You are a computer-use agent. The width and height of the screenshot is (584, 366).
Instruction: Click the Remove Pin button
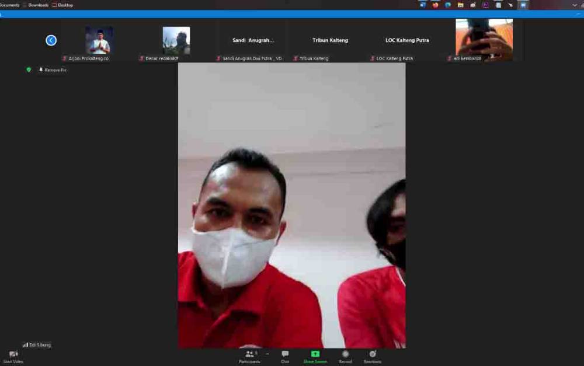coord(53,69)
